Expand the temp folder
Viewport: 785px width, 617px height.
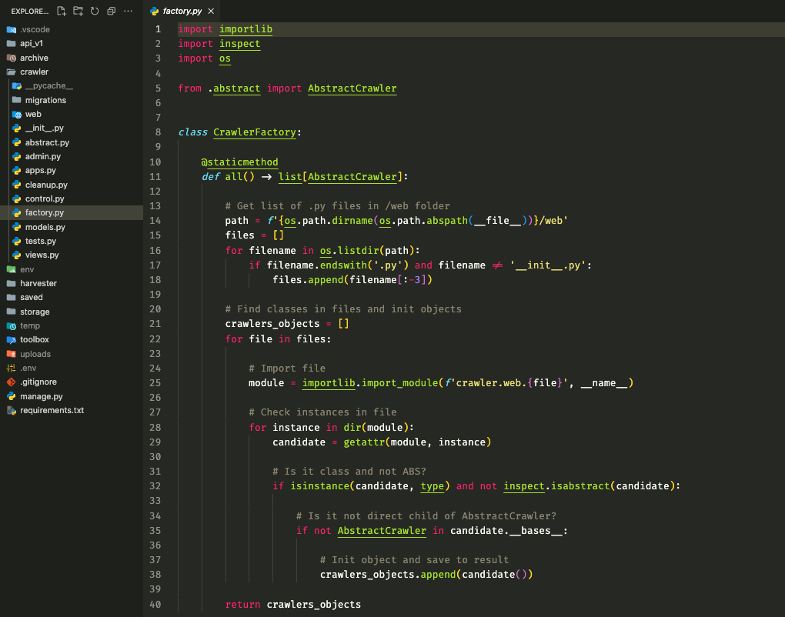point(72,325)
